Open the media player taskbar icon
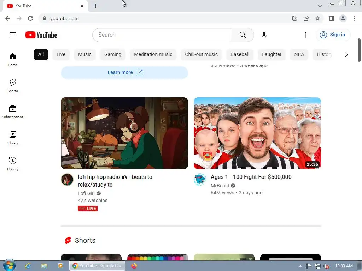This screenshot has width=362, height=271. [60, 266]
